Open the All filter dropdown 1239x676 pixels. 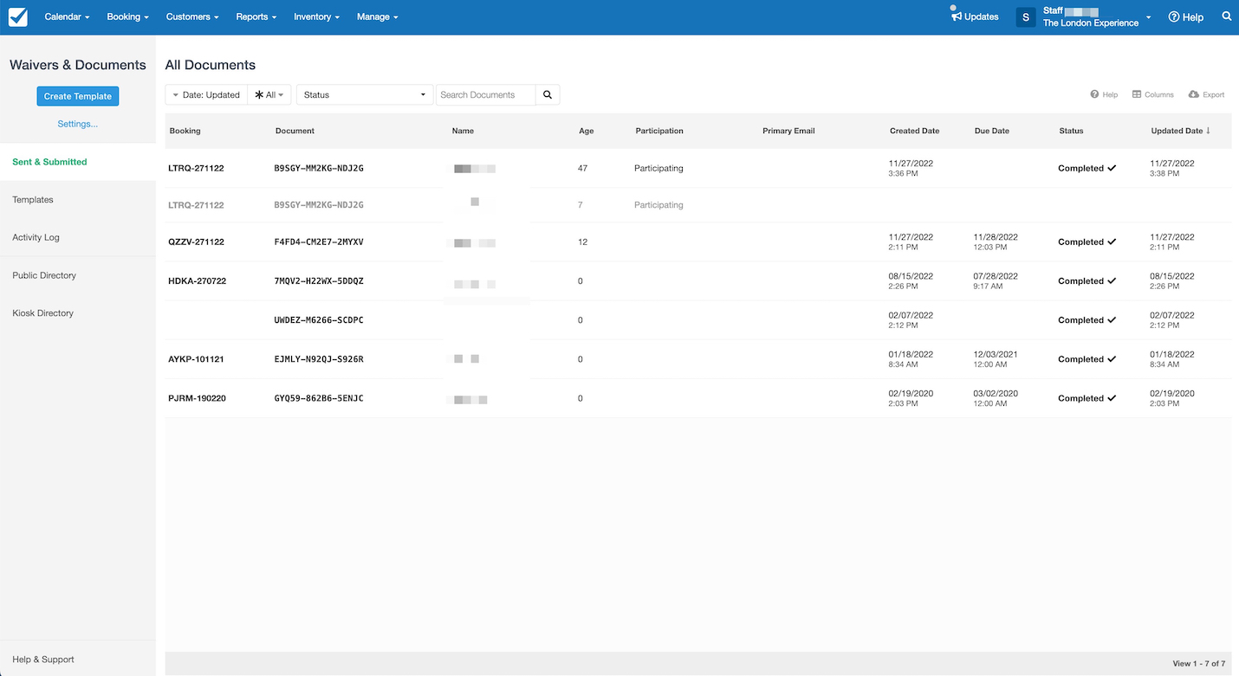coord(269,95)
